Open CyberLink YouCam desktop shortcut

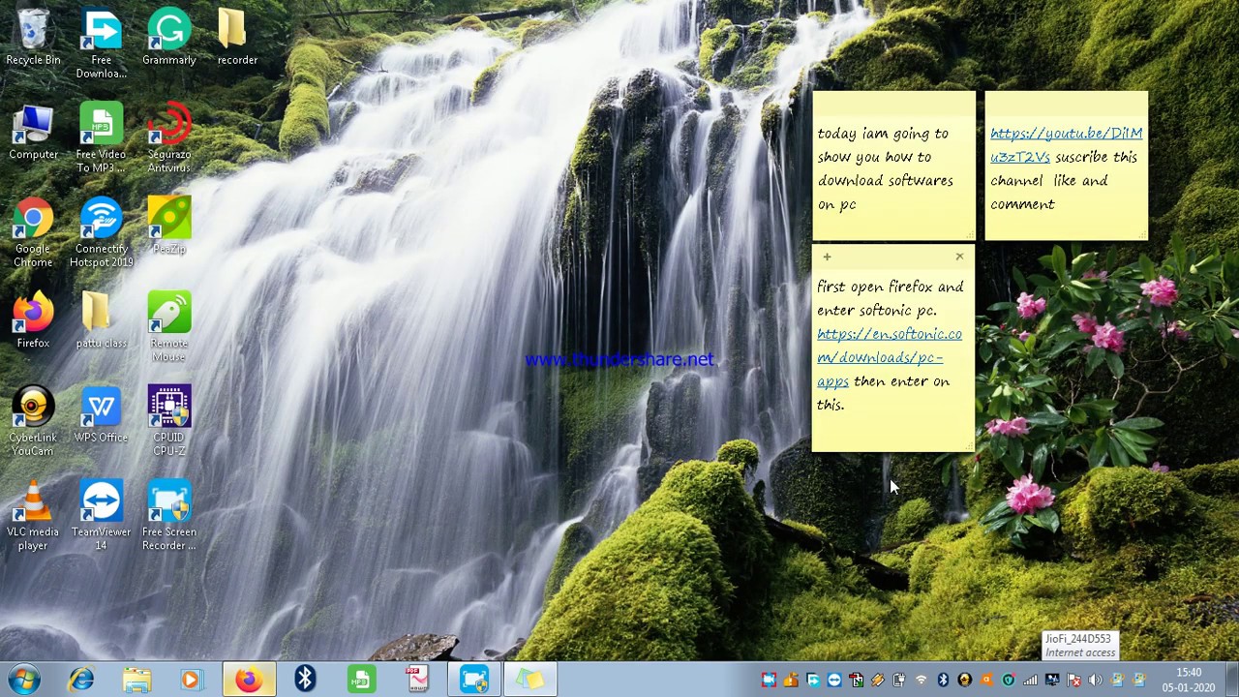[33, 421]
